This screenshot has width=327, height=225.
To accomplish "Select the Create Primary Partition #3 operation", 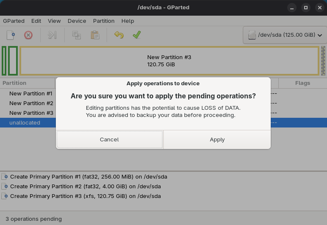I will [85, 196].
